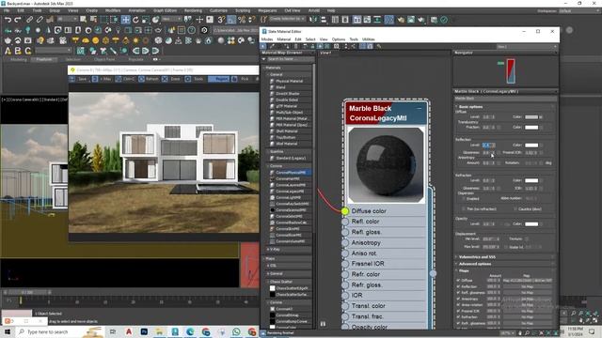
Task: Open Photoshop from the taskbar
Action: coord(144,331)
